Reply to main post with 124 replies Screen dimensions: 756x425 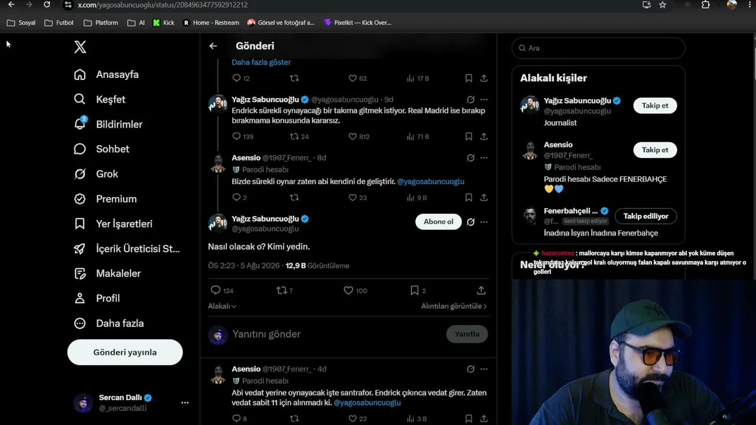tap(216, 290)
